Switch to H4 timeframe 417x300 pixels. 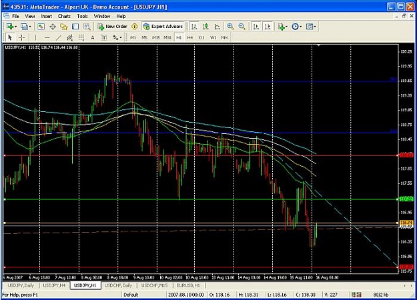[190, 38]
